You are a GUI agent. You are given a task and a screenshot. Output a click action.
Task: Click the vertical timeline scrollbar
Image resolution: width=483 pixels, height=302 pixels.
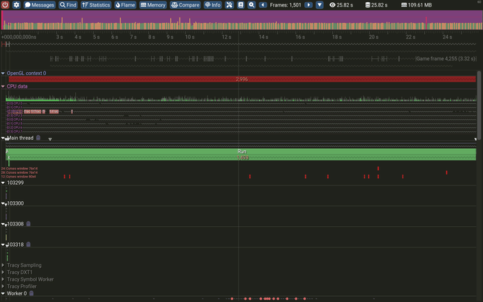point(479,105)
